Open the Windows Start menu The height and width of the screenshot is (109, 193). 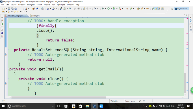[3, 106]
